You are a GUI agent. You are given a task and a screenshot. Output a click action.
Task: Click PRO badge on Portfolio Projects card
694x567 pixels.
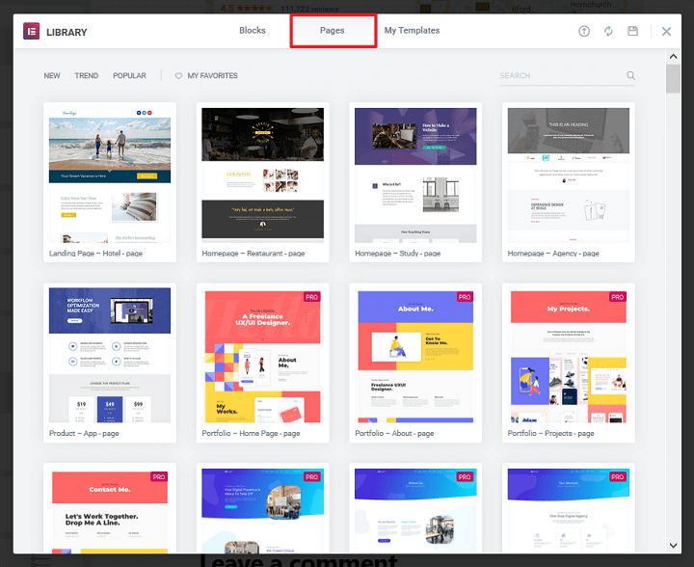(x=618, y=297)
